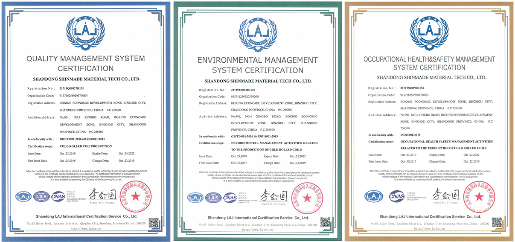Click 'COLD ROLLED COIL PRODUCTION' certification scope
Image resolution: width=515 pixels, height=242 pixels.
(85, 146)
